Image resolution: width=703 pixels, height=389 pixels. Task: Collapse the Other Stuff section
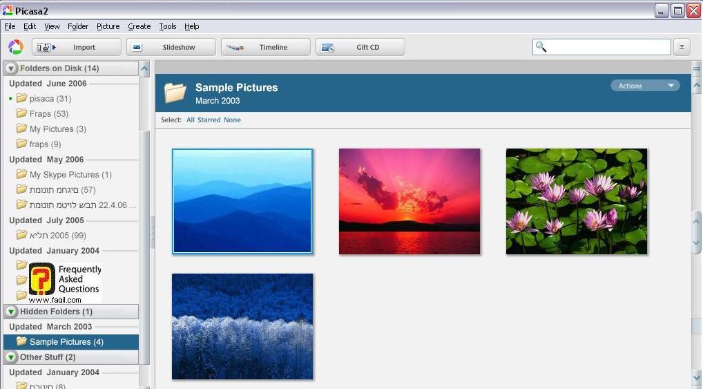pos(11,357)
